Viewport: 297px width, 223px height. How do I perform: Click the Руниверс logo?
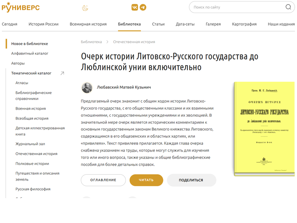tap(21, 7)
